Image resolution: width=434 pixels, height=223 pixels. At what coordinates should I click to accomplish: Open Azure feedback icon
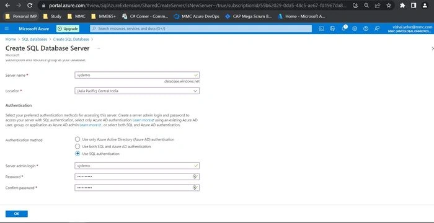point(377,28)
